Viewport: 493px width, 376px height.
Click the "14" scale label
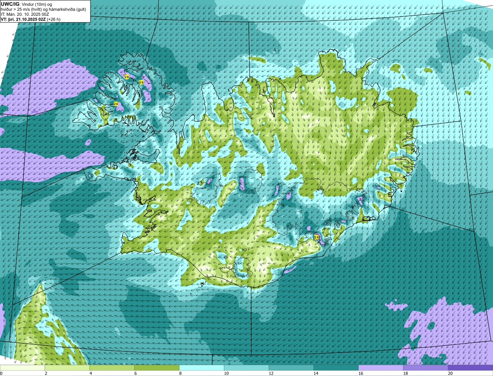click(x=315, y=373)
